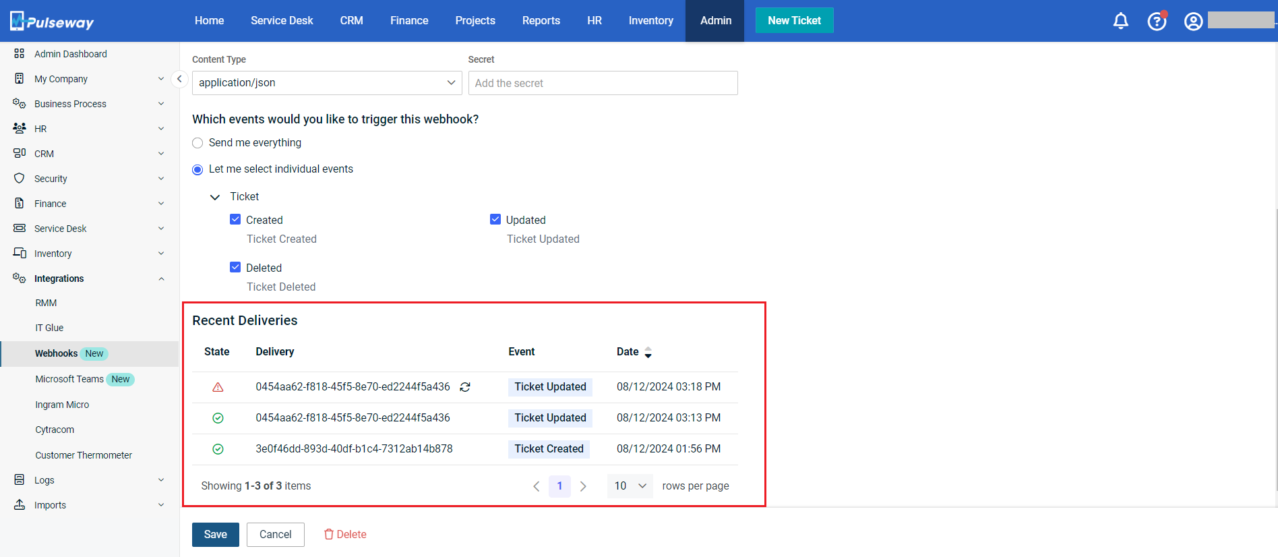Click the Pulseway logo
Viewport: 1278px width, 557px height.
pyautogui.click(x=53, y=22)
